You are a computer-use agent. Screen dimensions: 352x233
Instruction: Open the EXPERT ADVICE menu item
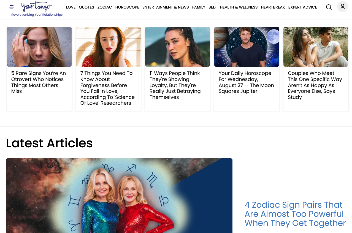[x=302, y=7]
